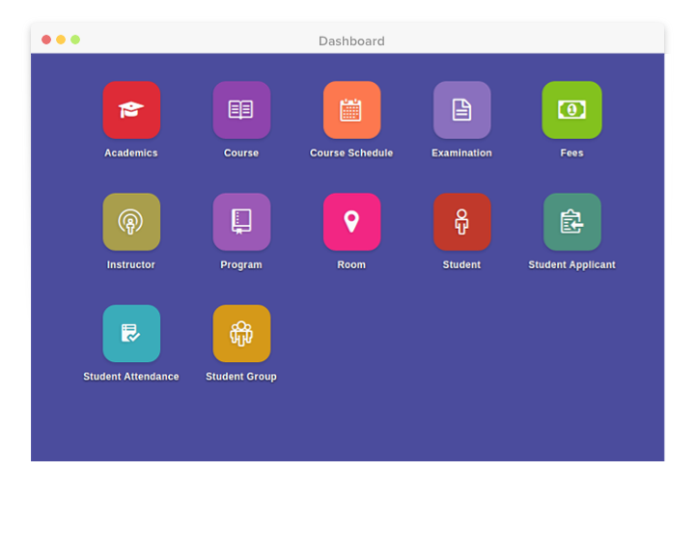
Task: Click the 'Student Group' label text
Action: pos(241,376)
